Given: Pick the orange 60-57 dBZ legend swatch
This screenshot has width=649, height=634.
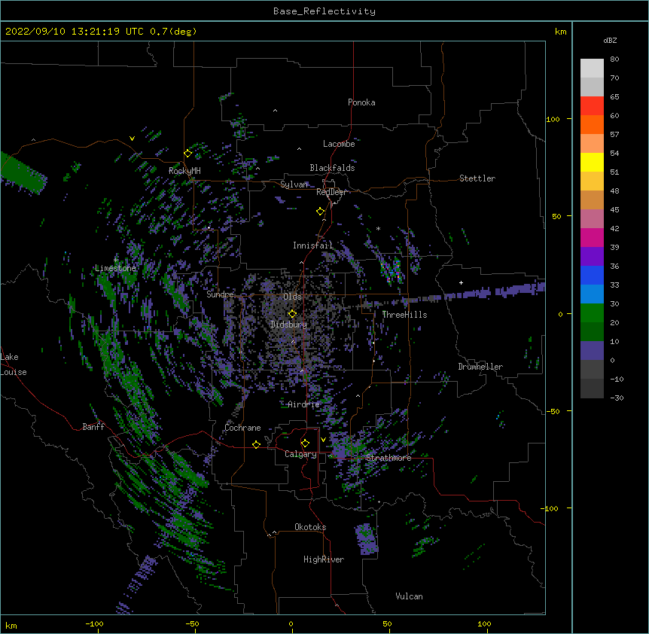Looking at the screenshot, I should click(592, 125).
